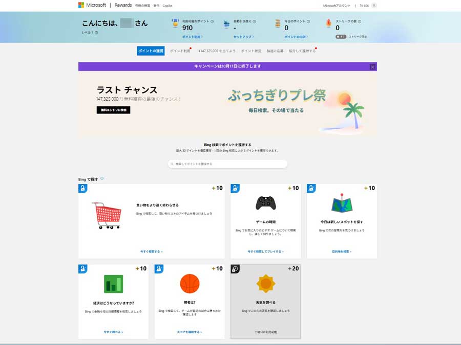The image size is (461, 345).
Task: Click 今すぐ検索する link on shopping card
Action: point(151,251)
